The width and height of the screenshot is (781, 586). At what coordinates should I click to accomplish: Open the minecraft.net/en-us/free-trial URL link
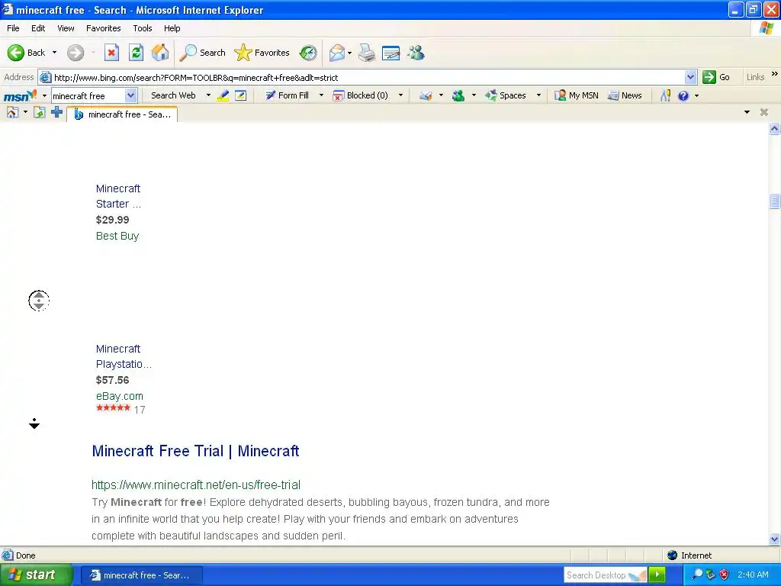coord(196,485)
